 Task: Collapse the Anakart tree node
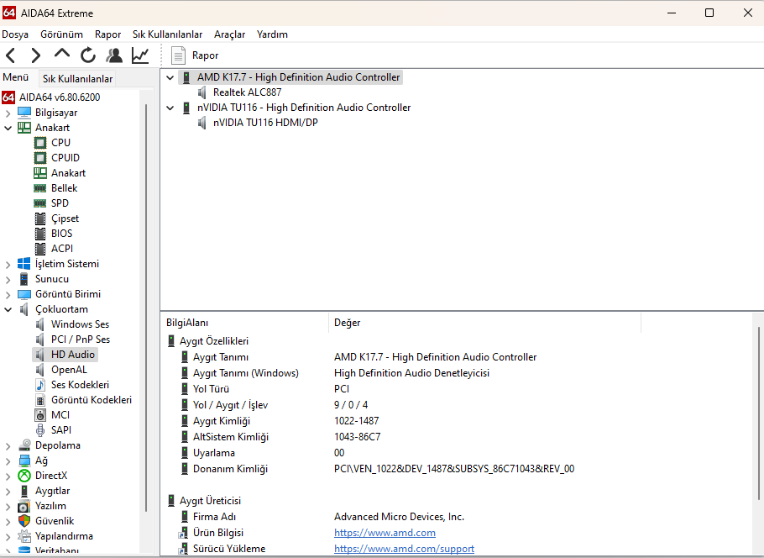pyautogui.click(x=8, y=128)
